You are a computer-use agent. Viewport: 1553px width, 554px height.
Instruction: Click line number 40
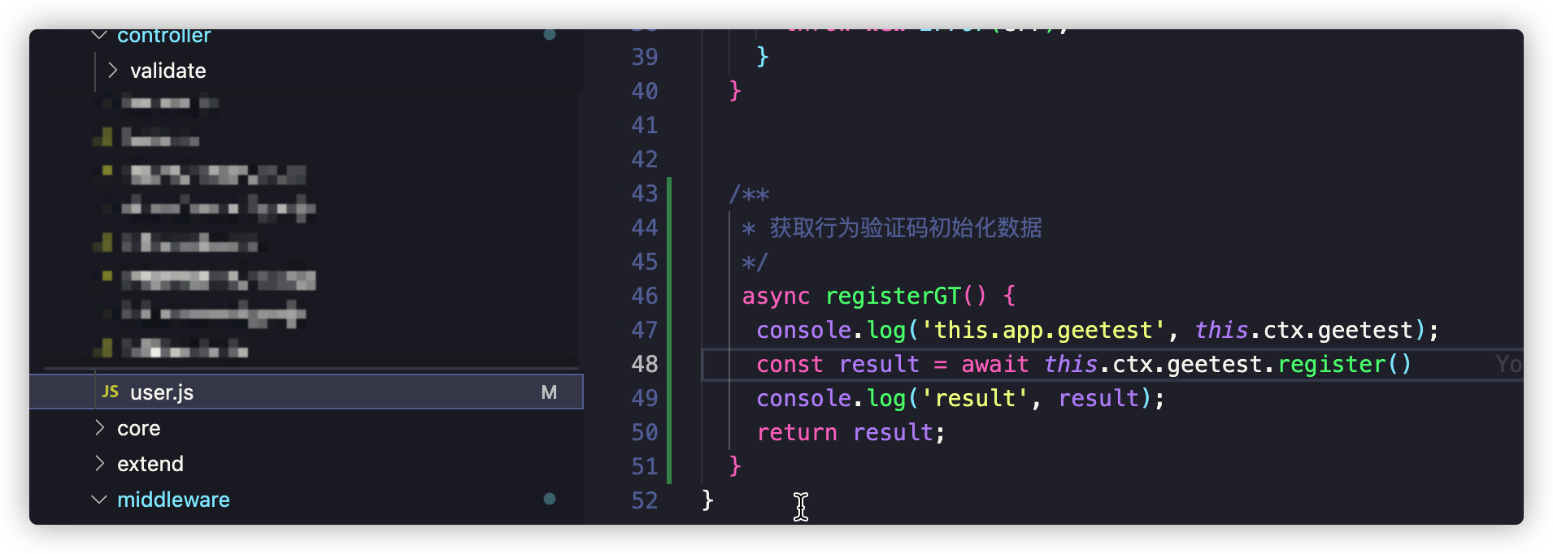tap(645, 91)
